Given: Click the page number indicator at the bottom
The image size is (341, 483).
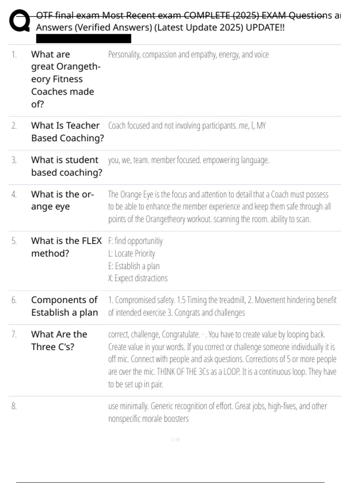Looking at the screenshot, I should pos(175,440).
